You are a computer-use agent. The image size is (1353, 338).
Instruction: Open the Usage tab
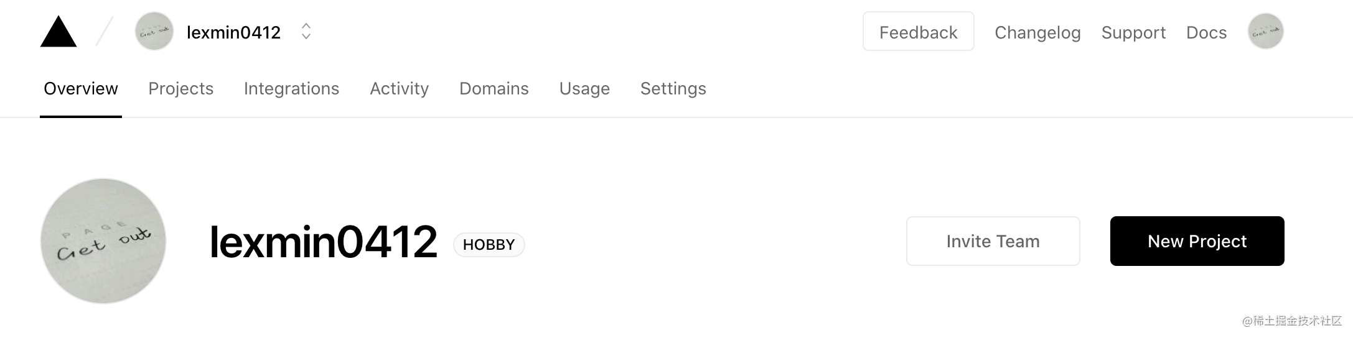[585, 89]
